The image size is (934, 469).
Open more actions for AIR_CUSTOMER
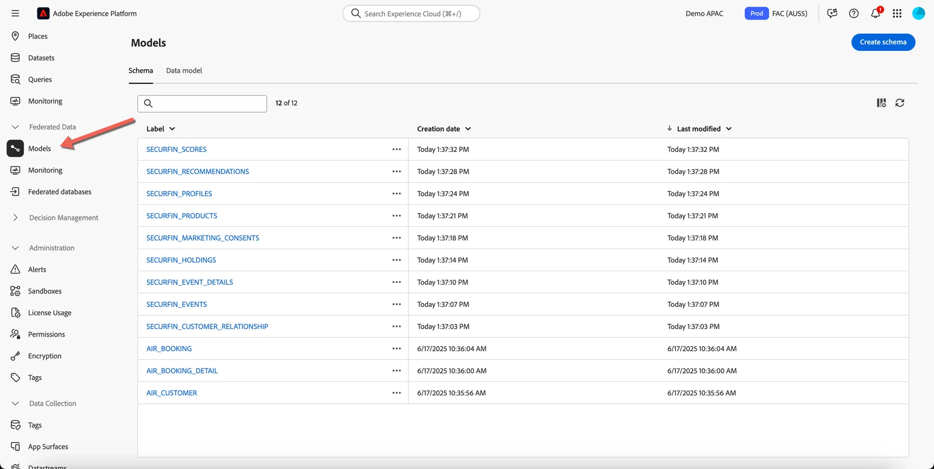[397, 393]
